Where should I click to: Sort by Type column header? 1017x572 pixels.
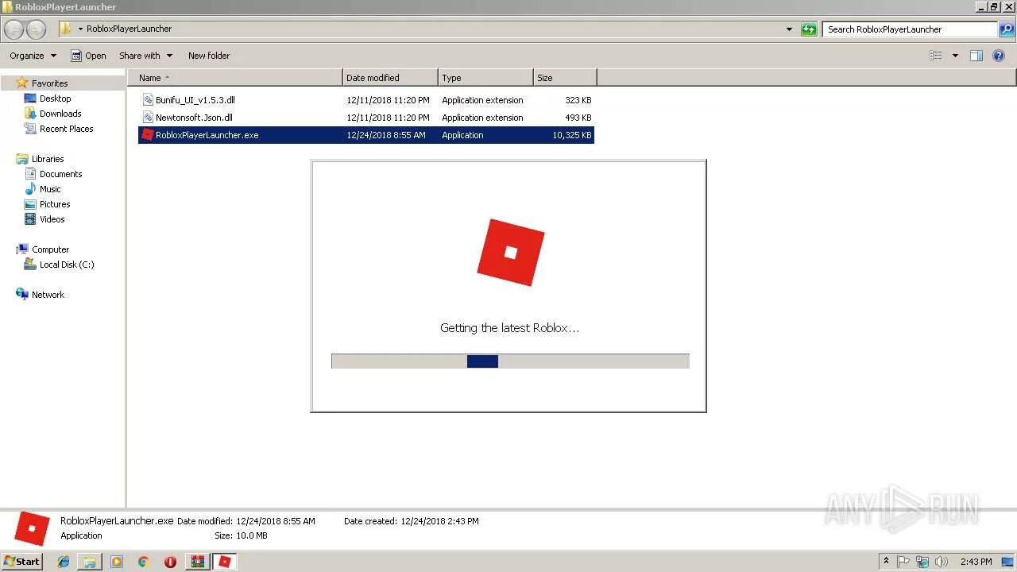click(x=485, y=78)
